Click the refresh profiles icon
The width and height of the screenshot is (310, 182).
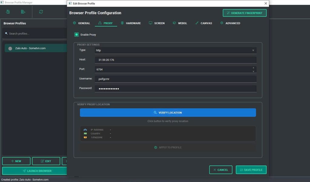point(41,12)
